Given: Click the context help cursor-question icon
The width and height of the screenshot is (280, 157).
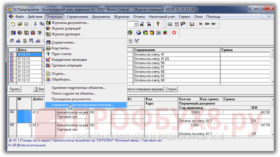Looking at the screenshot, I should pyautogui.click(x=137, y=41).
